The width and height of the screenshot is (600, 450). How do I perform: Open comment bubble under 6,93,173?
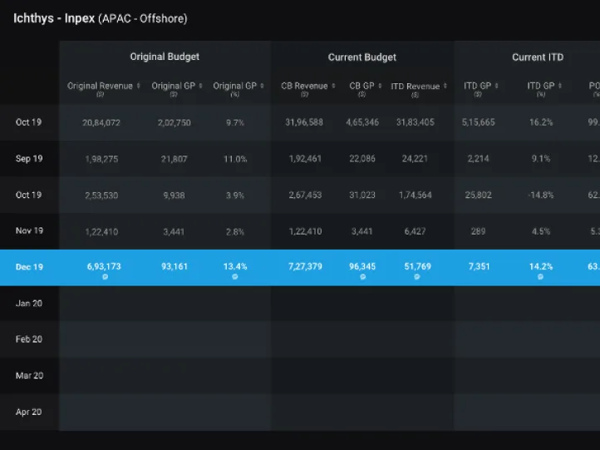(106, 276)
